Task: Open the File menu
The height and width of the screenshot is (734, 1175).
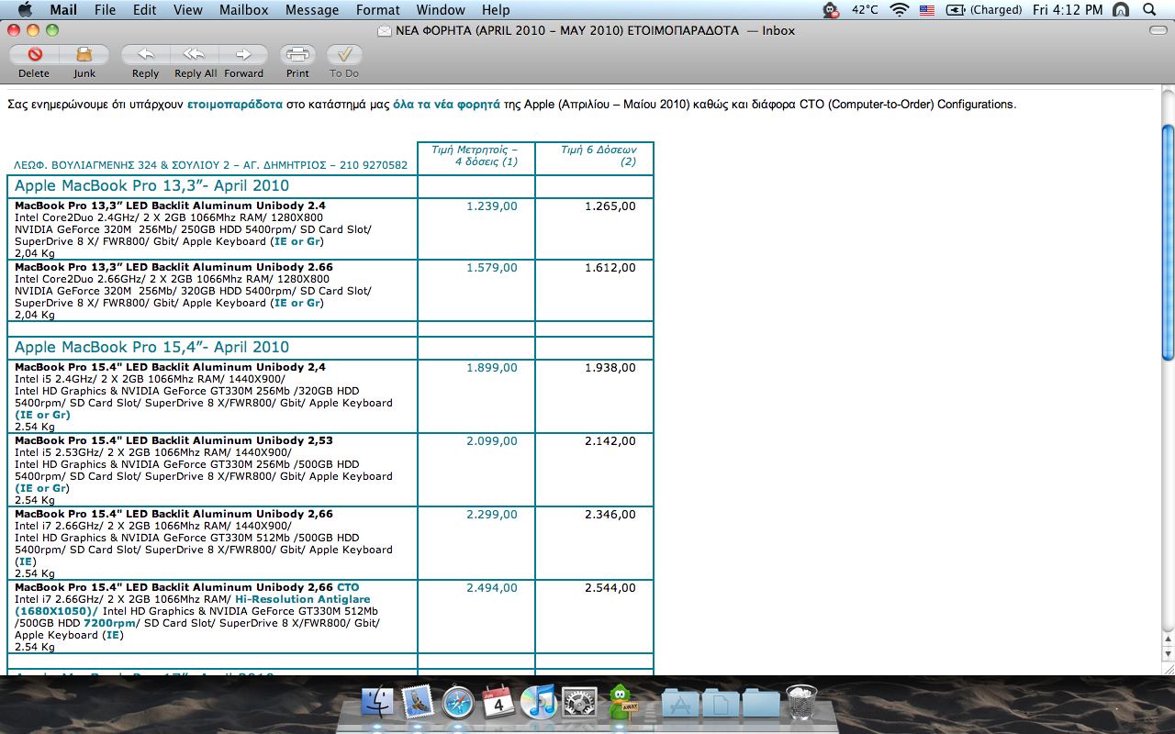Action: pyautogui.click(x=105, y=9)
